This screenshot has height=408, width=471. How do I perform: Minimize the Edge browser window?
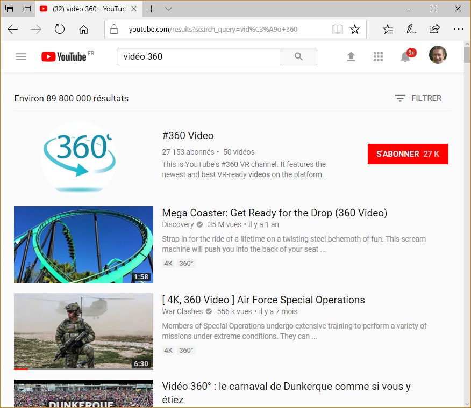(409, 9)
